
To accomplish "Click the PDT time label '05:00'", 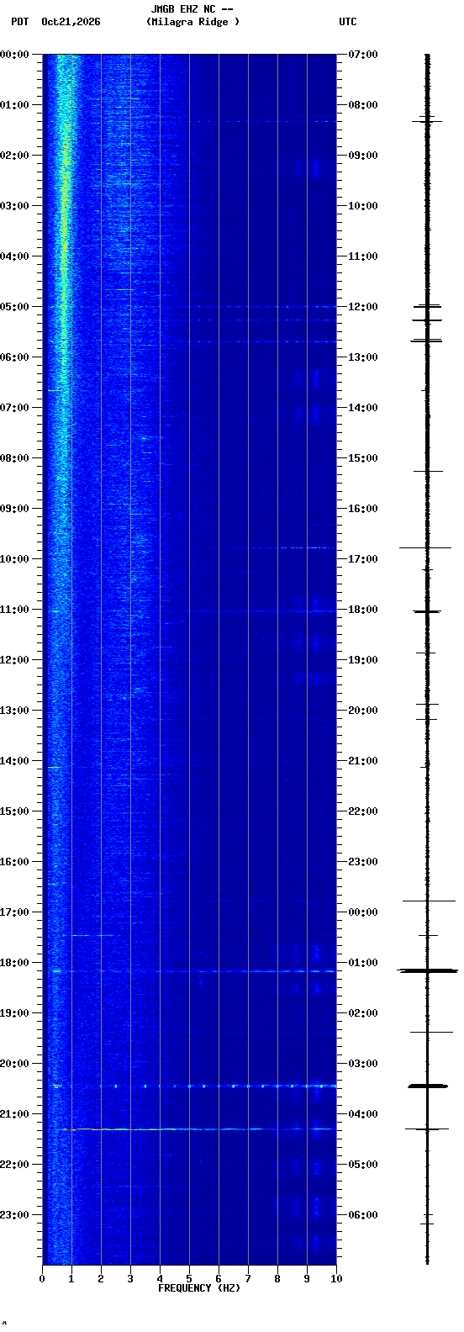I will (14, 307).
